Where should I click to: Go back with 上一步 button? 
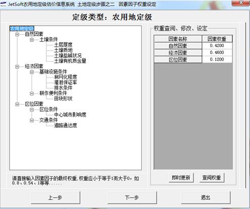tap(55, 197)
